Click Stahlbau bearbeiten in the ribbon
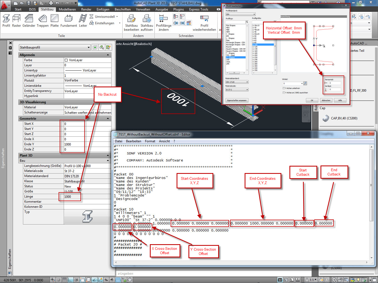 131,23
